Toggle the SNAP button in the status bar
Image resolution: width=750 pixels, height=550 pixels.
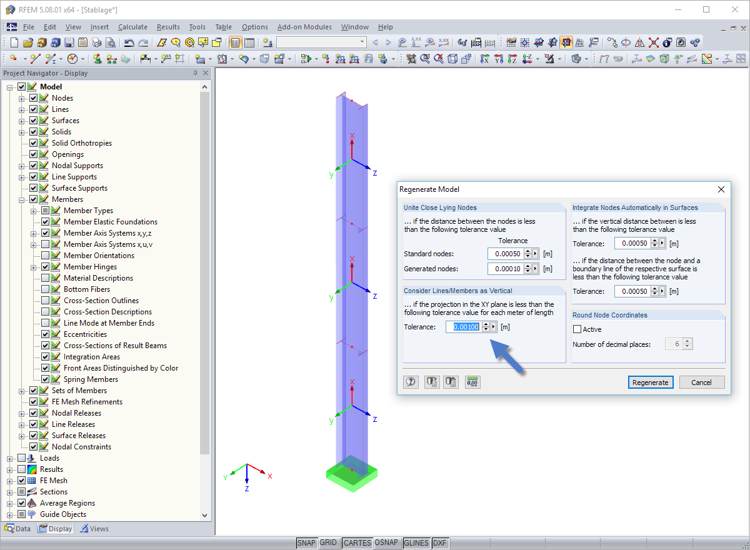click(306, 542)
